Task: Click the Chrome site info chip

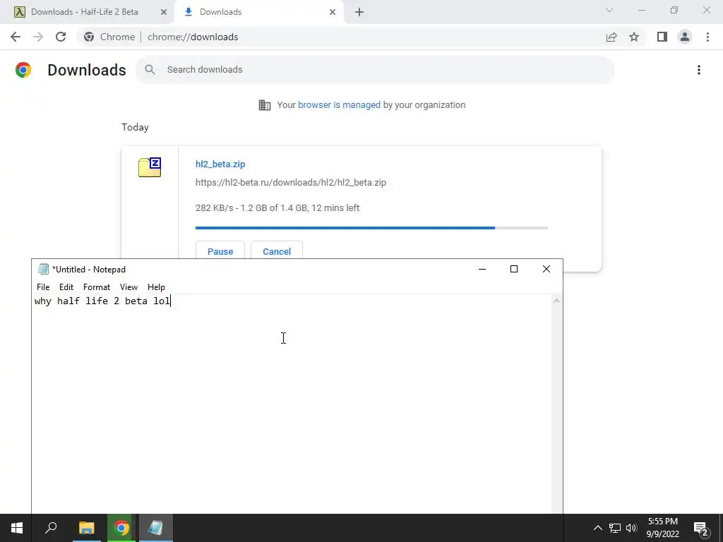Action: coord(110,37)
